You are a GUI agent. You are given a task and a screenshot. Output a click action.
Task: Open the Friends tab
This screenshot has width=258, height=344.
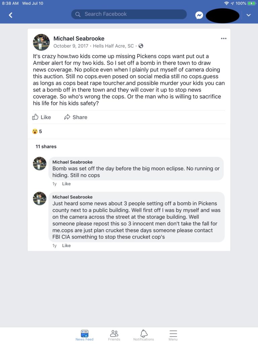(114, 335)
